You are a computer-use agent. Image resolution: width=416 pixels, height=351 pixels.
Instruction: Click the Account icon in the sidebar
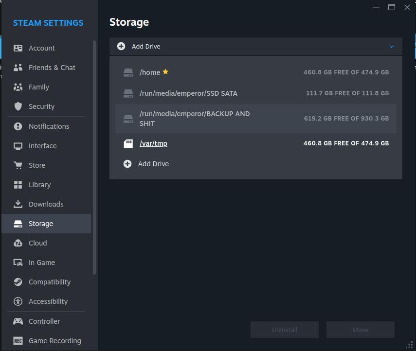click(18, 48)
